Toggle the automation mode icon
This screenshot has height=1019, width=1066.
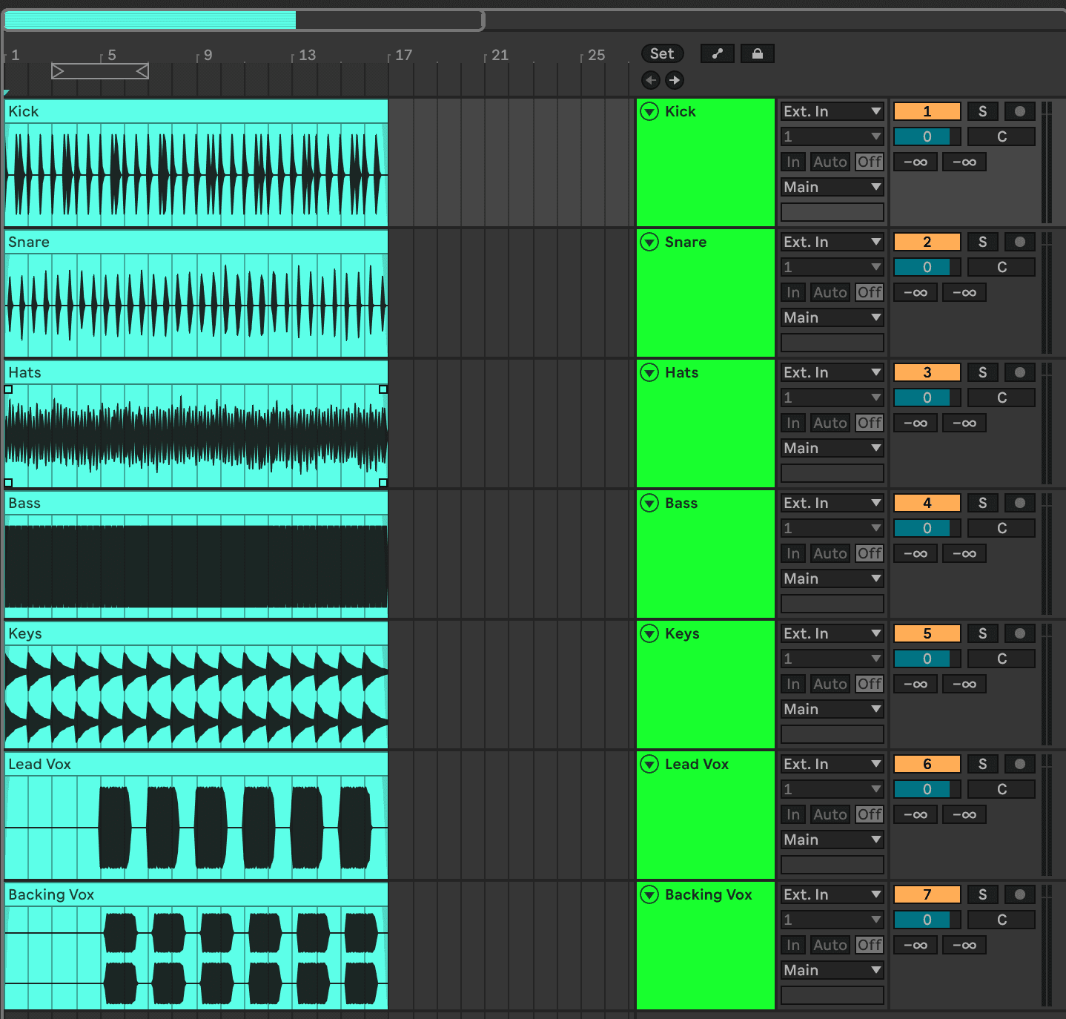point(717,53)
